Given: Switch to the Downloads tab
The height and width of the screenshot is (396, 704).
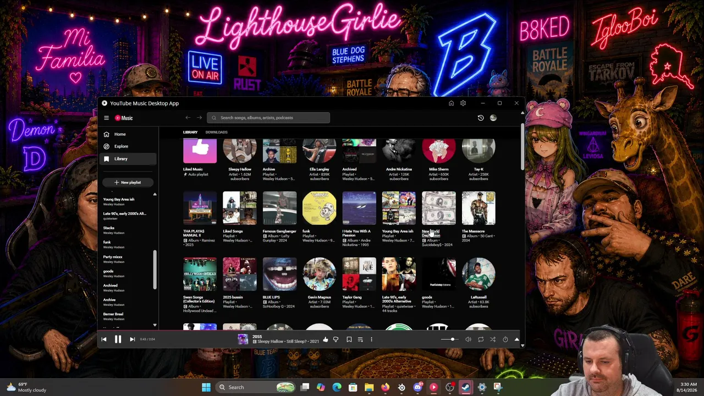Looking at the screenshot, I should coord(216,132).
